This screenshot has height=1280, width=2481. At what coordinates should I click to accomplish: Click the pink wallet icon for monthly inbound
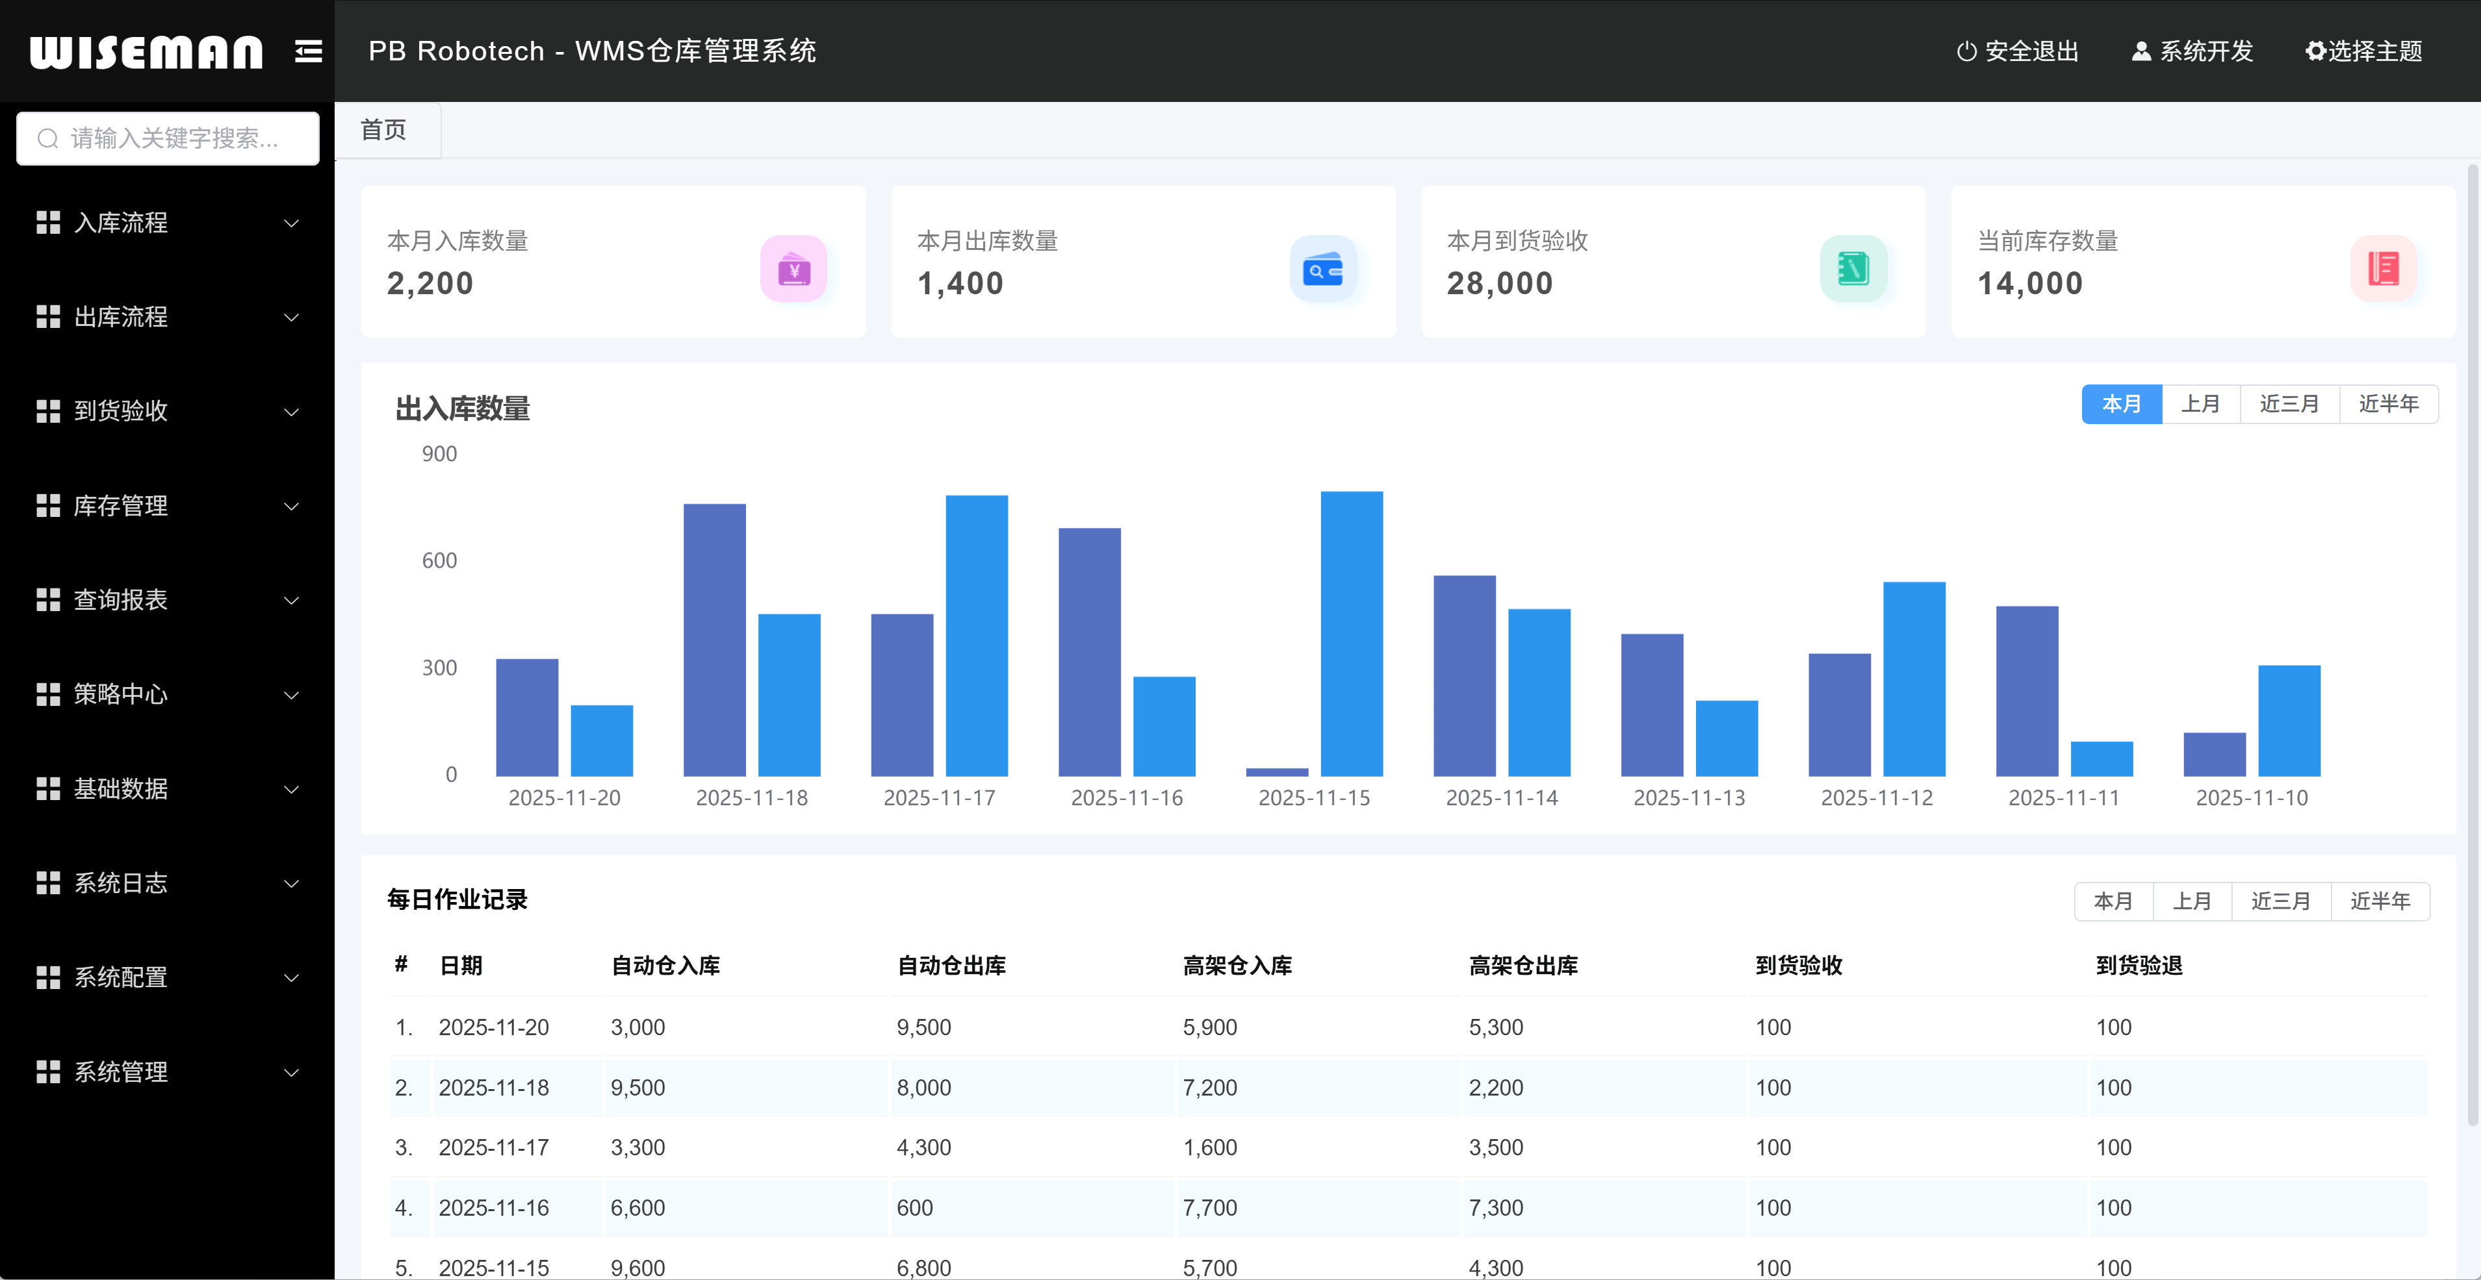(793, 268)
